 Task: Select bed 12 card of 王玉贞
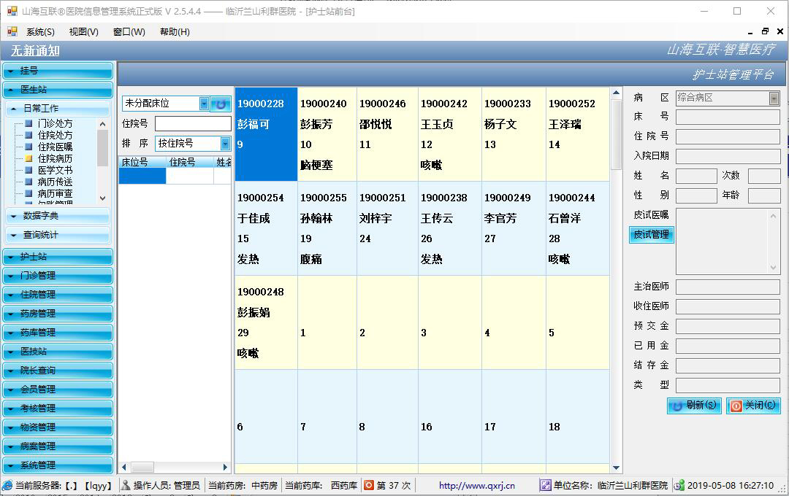pos(450,134)
